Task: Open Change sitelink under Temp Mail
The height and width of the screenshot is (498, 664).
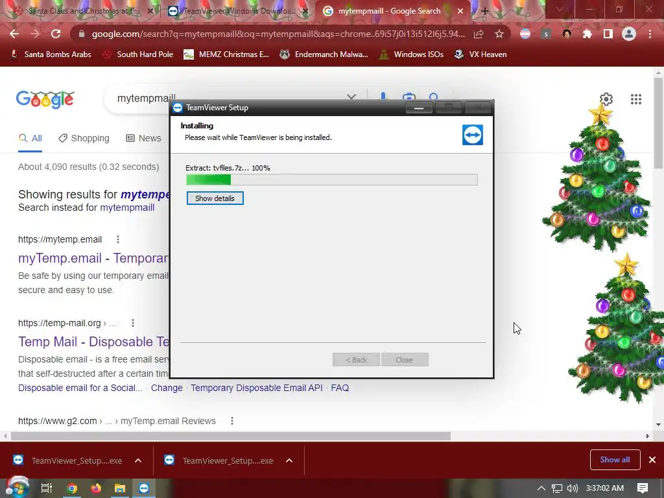Action: (x=167, y=388)
